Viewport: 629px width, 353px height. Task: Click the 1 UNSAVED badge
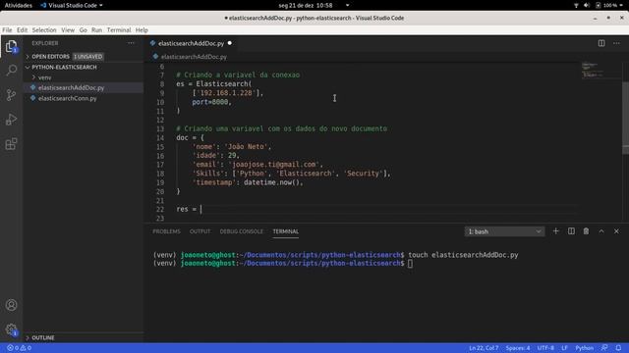[x=88, y=57]
